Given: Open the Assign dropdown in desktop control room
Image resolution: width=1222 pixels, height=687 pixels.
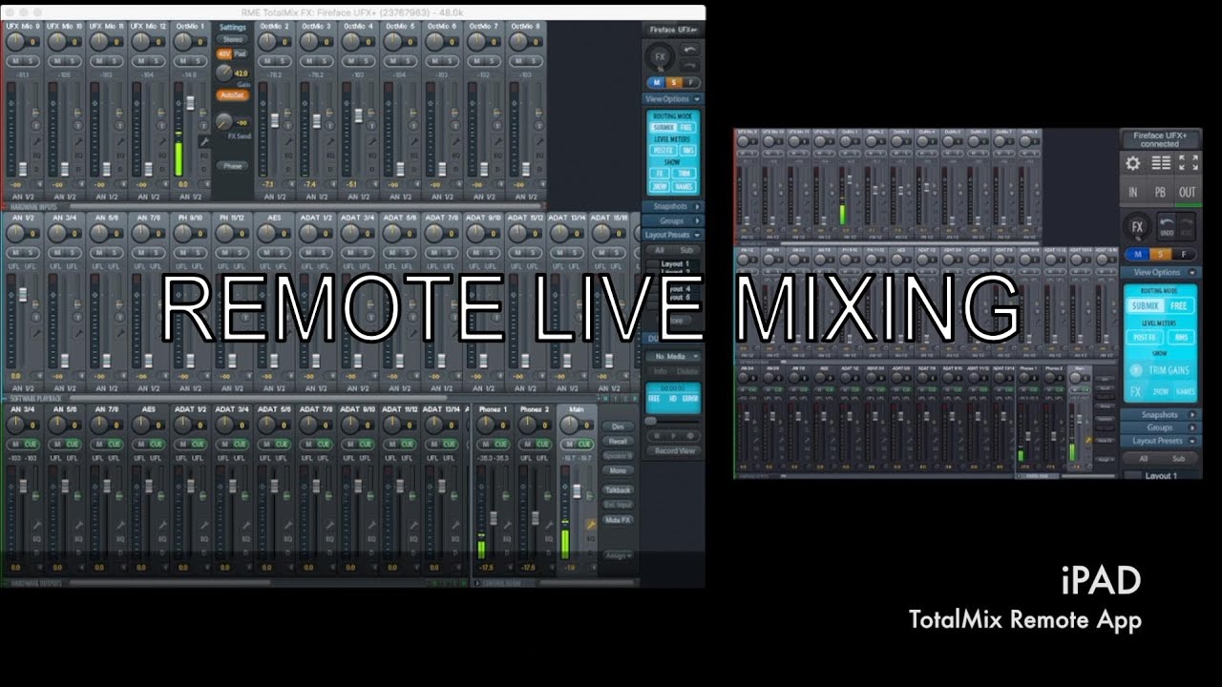Looking at the screenshot, I should click(x=619, y=555).
